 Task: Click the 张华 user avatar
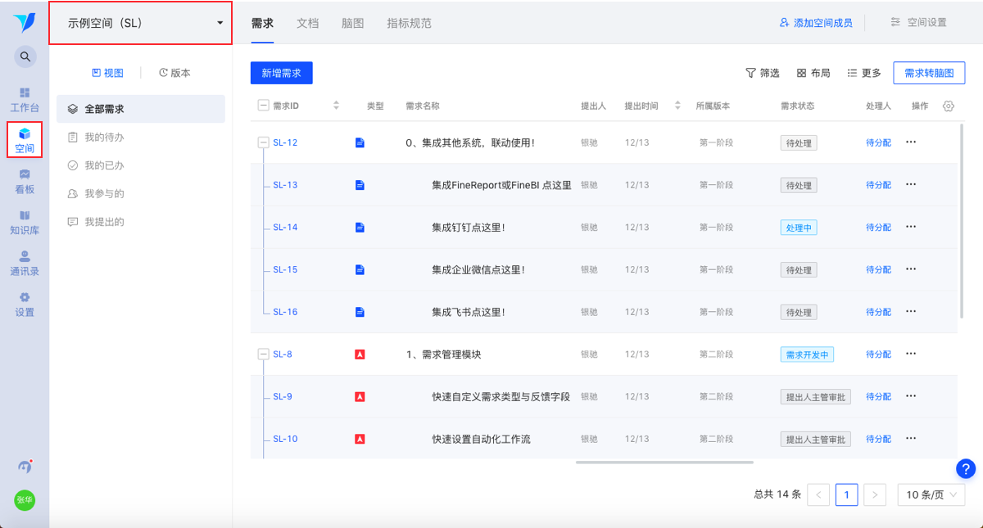click(x=25, y=500)
